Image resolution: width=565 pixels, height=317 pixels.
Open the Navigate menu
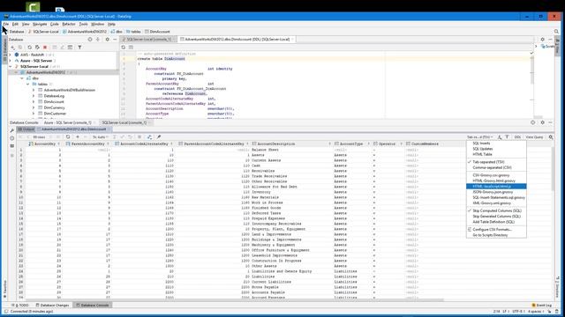(x=40, y=24)
